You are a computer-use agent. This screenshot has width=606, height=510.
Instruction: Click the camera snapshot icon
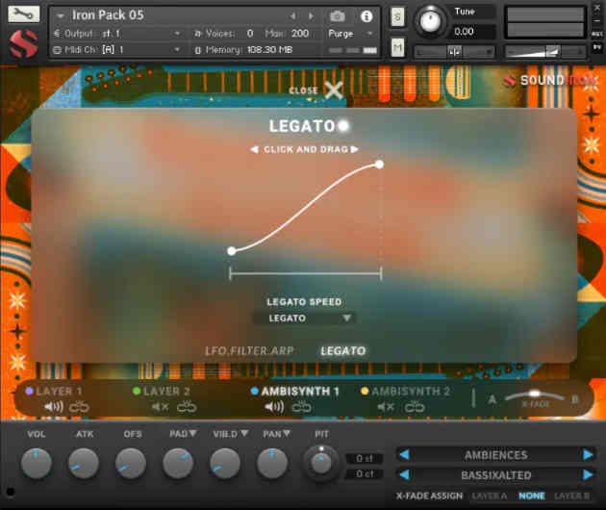point(338,16)
